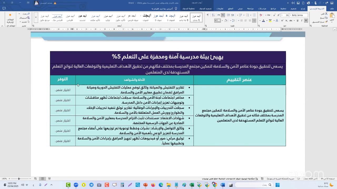Viewport: 337px width, 189px height.
Task: Click the Superscript x² icon
Action: coord(282,20)
